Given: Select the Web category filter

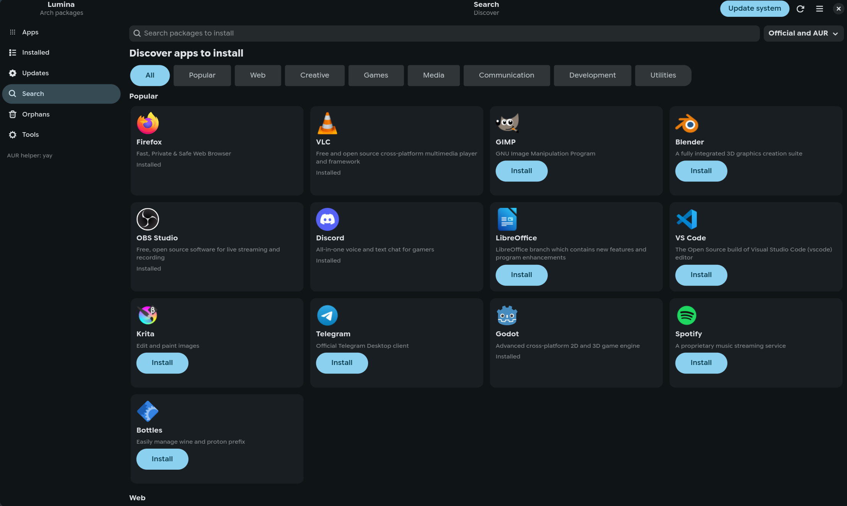Looking at the screenshot, I should pyautogui.click(x=258, y=75).
